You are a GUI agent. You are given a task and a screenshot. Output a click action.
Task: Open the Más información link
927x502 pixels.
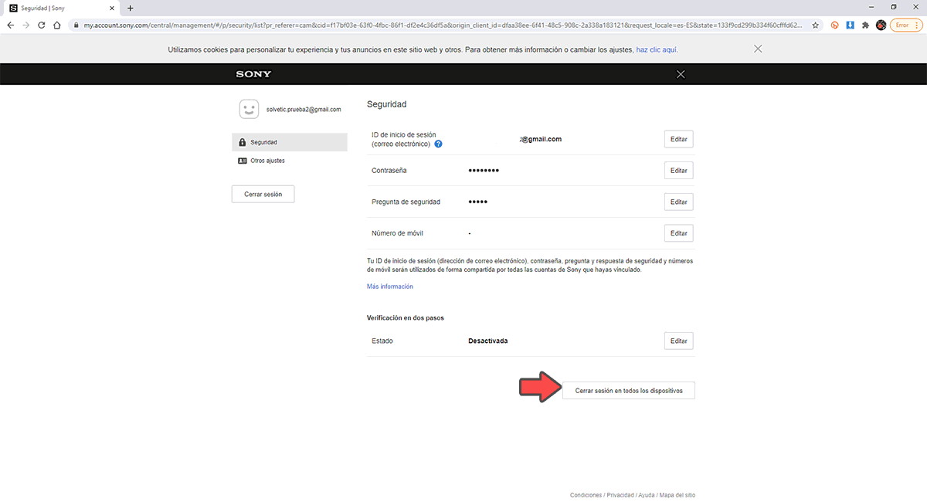click(389, 287)
